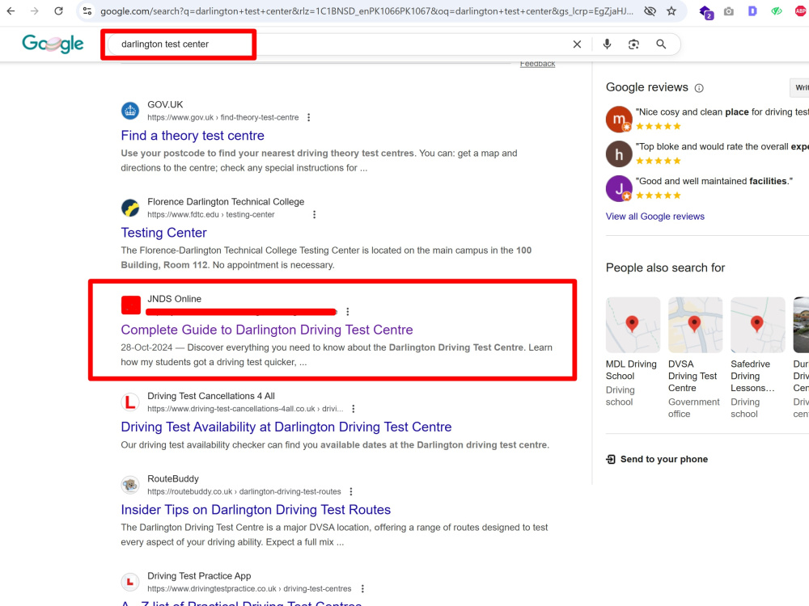The width and height of the screenshot is (809, 606).
Task: Bookmark this page with the star icon
Action: (x=671, y=11)
